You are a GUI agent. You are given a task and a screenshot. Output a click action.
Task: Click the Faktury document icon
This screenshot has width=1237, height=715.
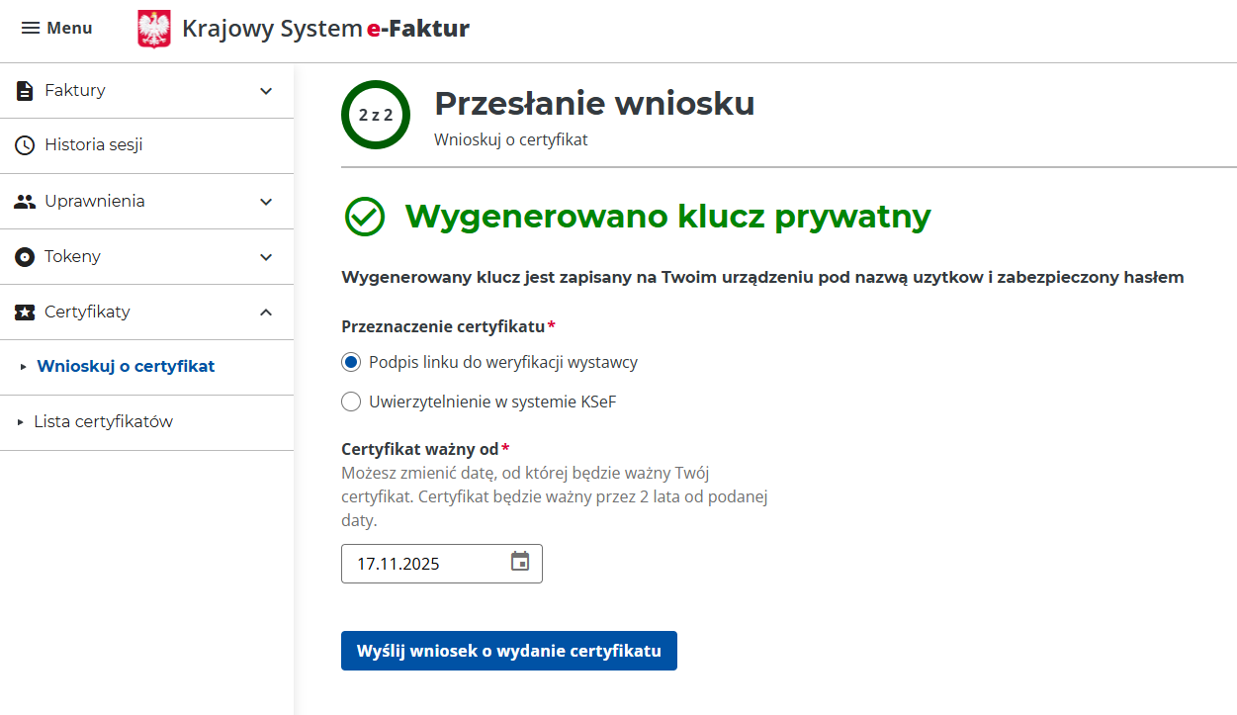[x=25, y=91]
